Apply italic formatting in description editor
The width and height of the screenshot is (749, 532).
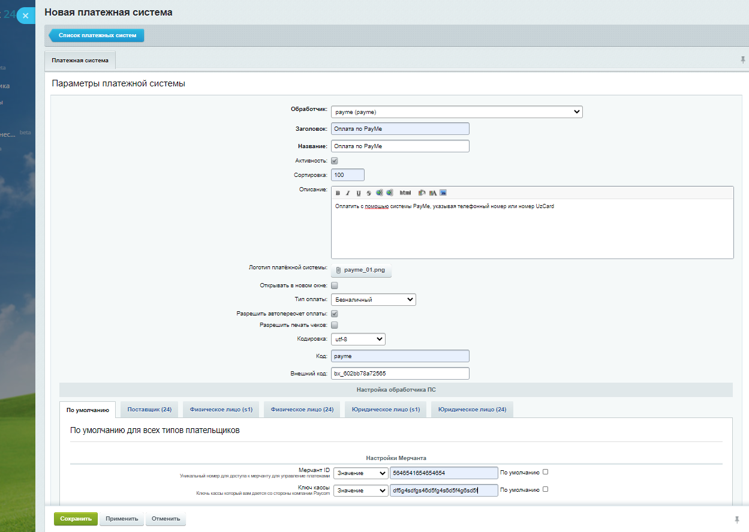pyautogui.click(x=348, y=193)
